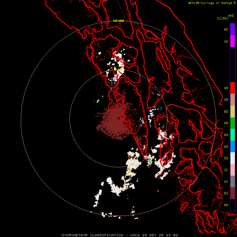Click the GR legend label
237x237 pixels.
point(226,100)
